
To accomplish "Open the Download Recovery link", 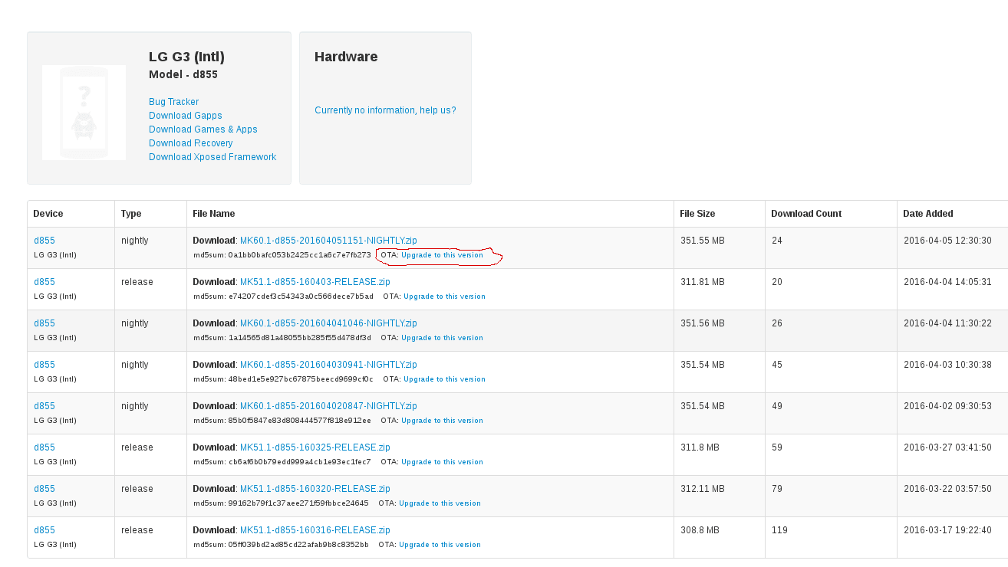I will coord(191,143).
